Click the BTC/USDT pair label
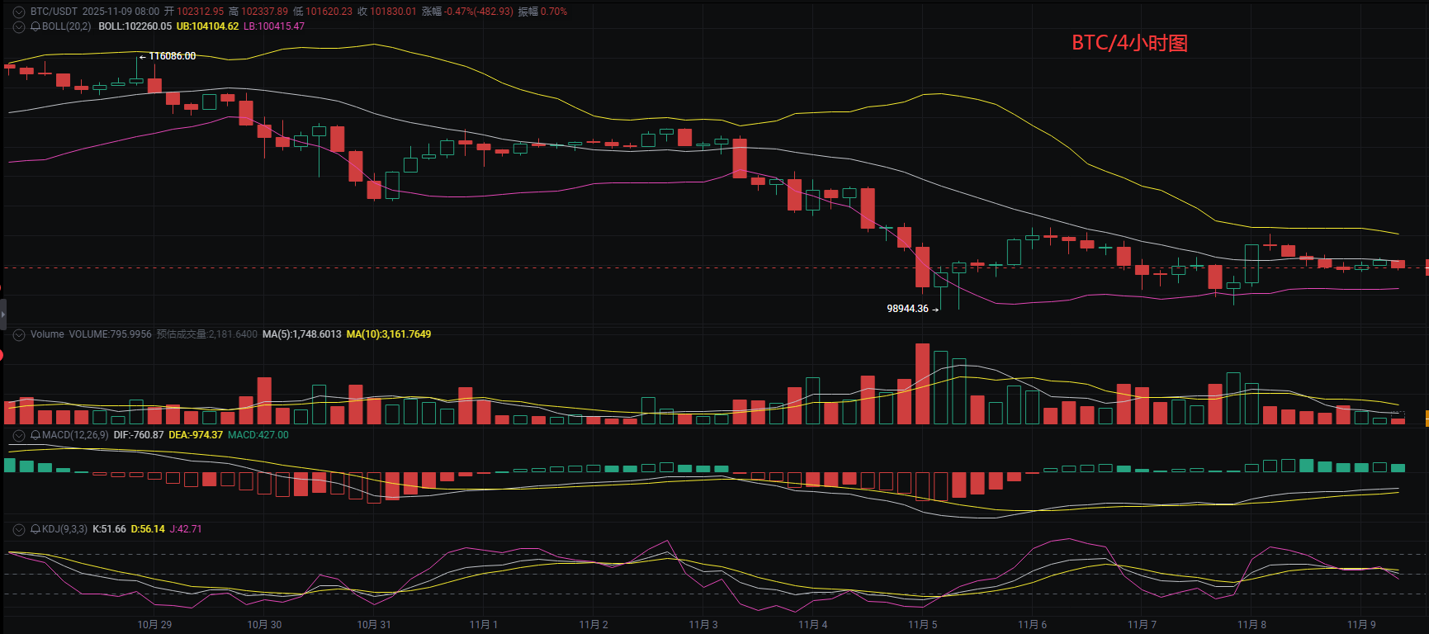This screenshot has height=634, width=1429. (54, 12)
